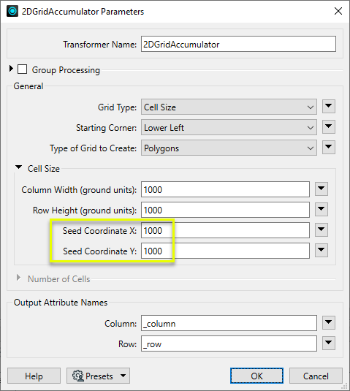Expand the Number of Cells section

click(x=18, y=278)
